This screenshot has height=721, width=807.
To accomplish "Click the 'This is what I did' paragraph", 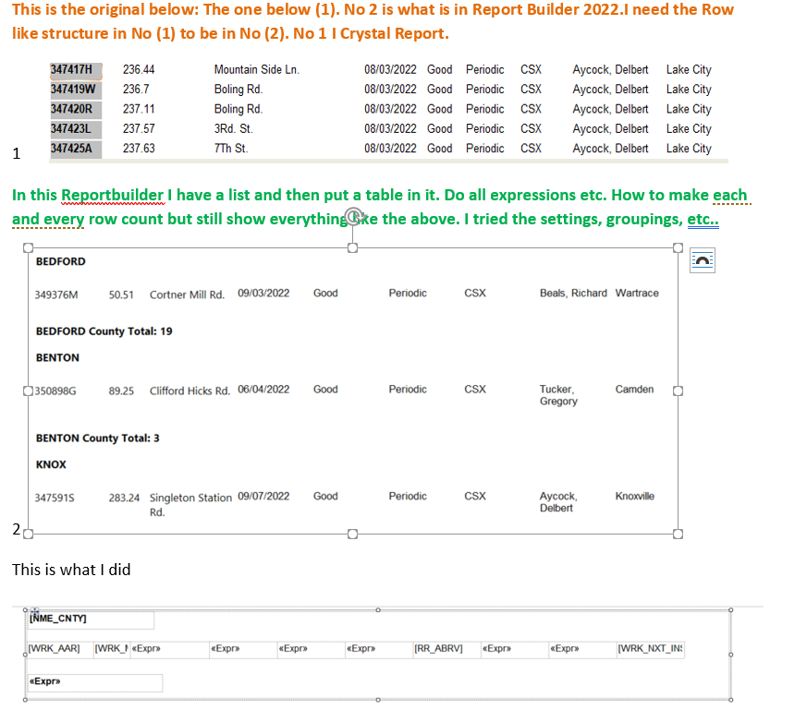I will pos(71,570).
